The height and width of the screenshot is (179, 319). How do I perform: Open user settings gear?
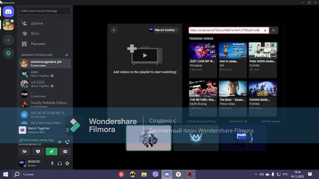tap(67, 164)
